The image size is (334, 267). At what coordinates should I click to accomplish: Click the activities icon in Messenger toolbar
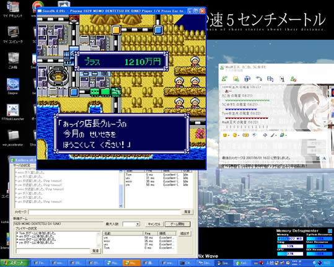pos(270,79)
